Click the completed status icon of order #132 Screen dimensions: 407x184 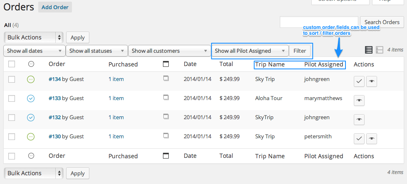pyautogui.click(x=31, y=118)
